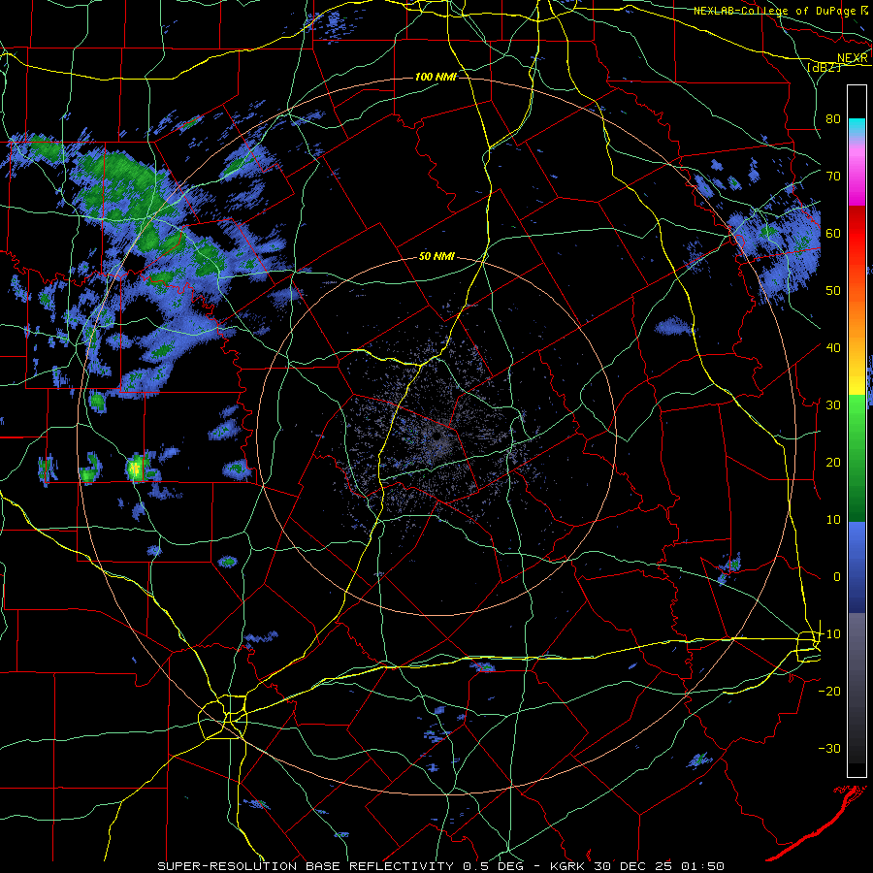
Task: Click the yellow-core storm cell on the map
Action: coord(135,468)
